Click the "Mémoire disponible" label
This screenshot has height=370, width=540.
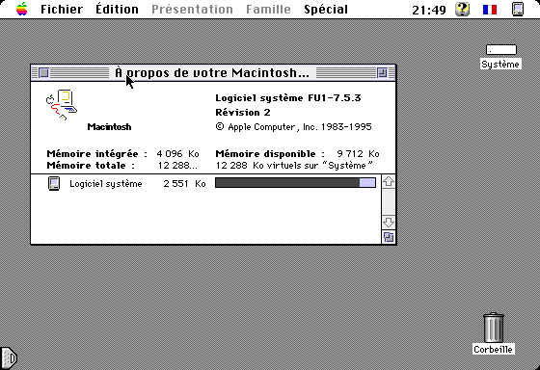(270, 154)
